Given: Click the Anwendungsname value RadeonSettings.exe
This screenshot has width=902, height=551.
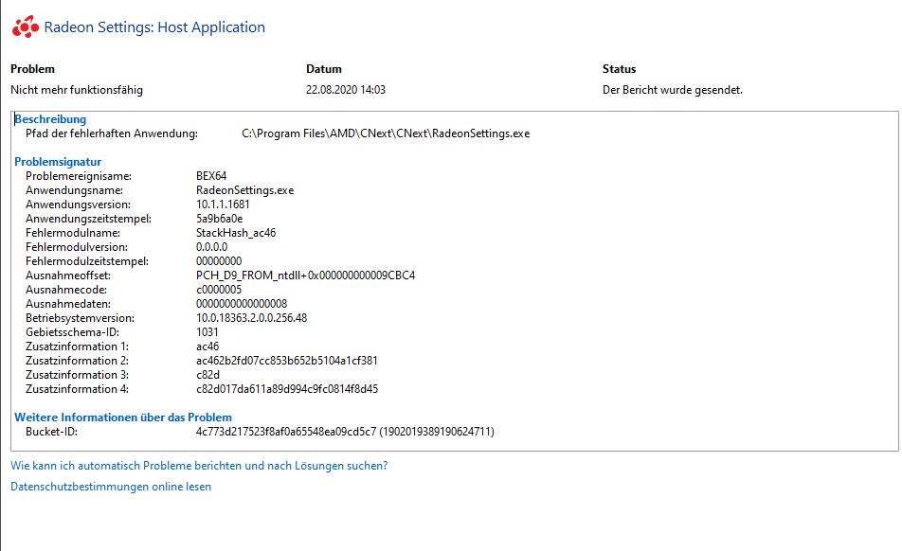Looking at the screenshot, I should pyautogui.click(x=245, y=190).
